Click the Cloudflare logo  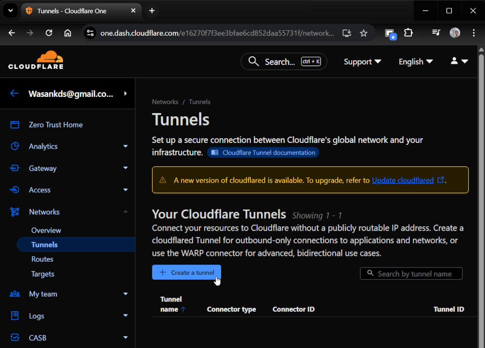click(x=36, y=61)
